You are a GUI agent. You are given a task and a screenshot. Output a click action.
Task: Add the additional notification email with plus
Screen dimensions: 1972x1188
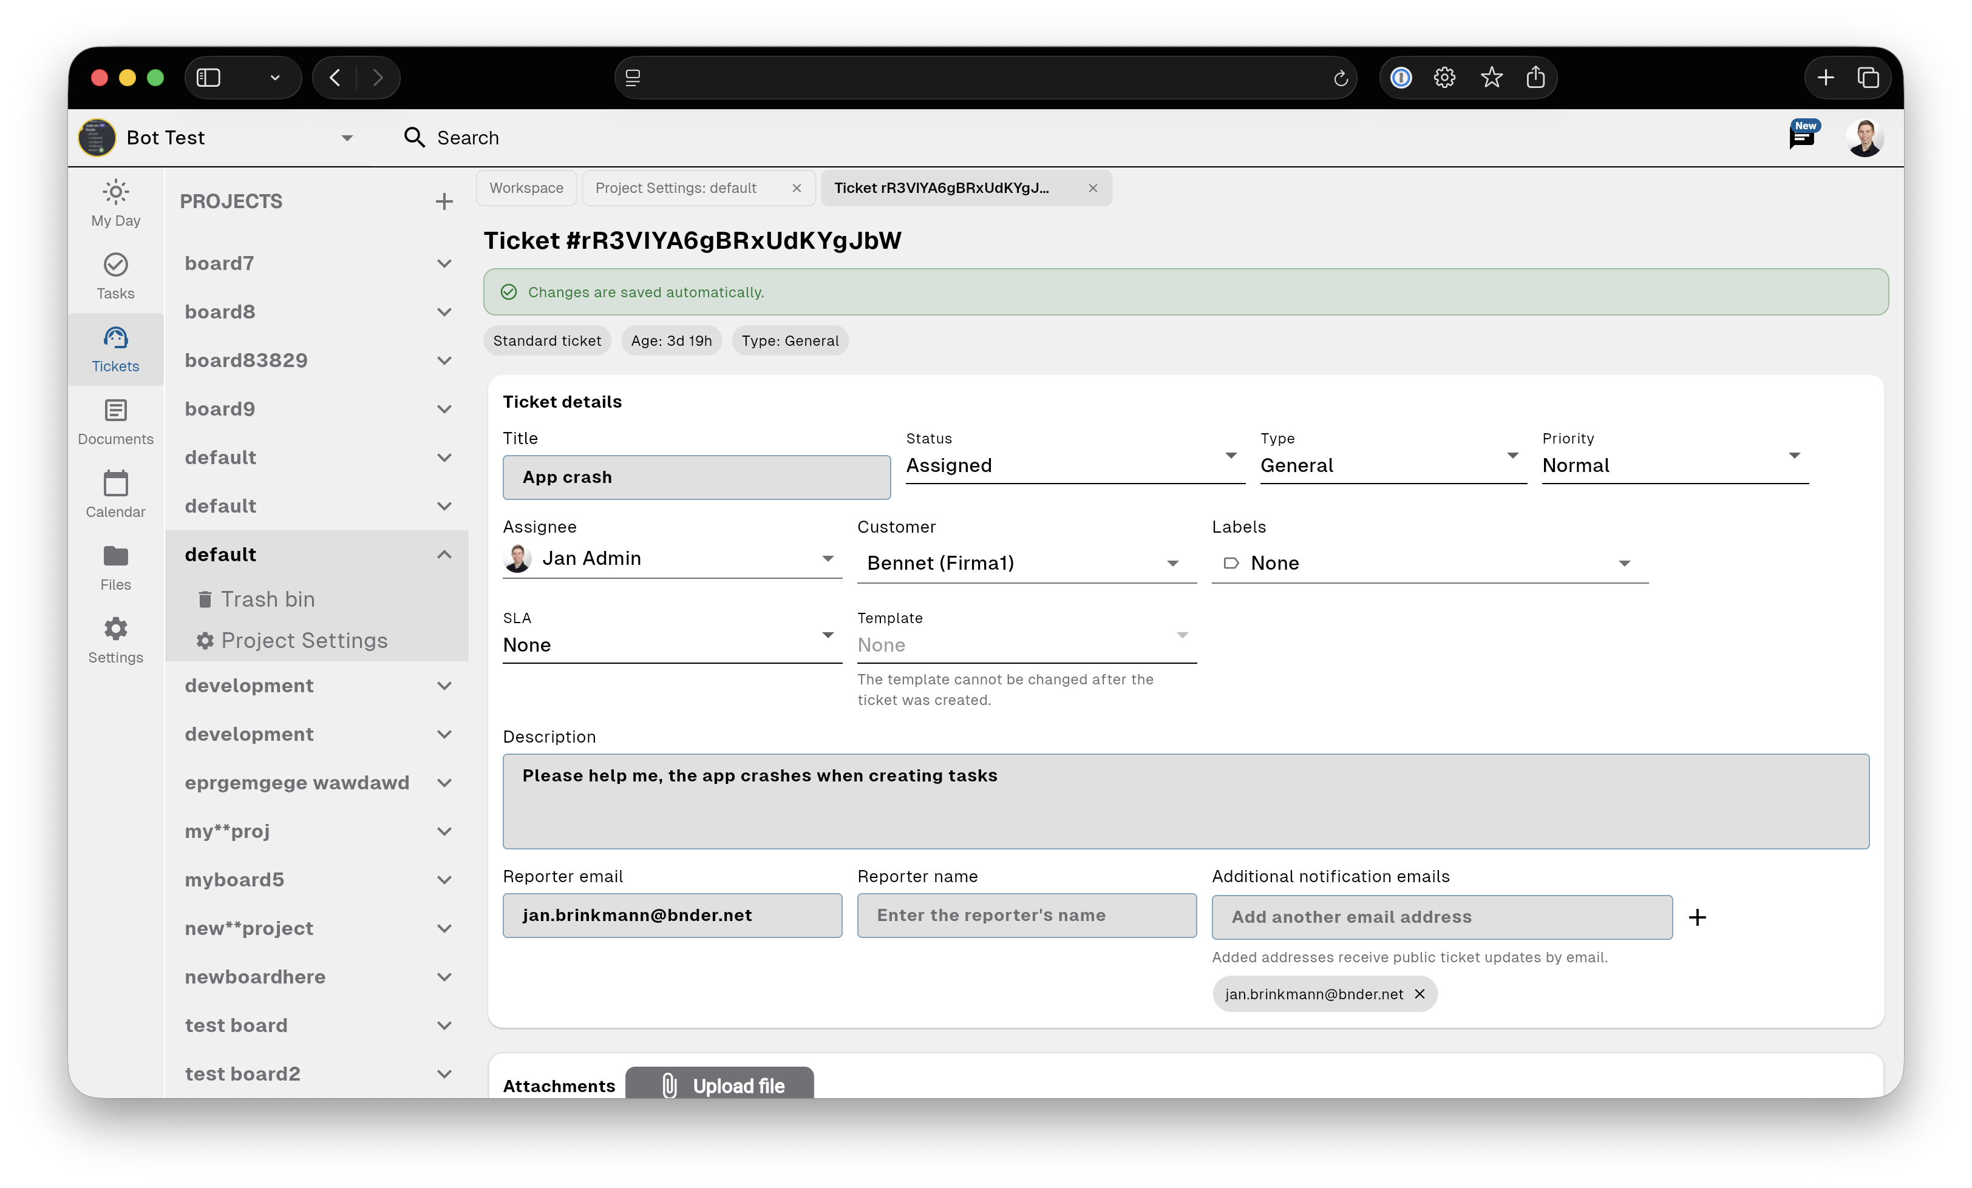tap(1697, 917)
